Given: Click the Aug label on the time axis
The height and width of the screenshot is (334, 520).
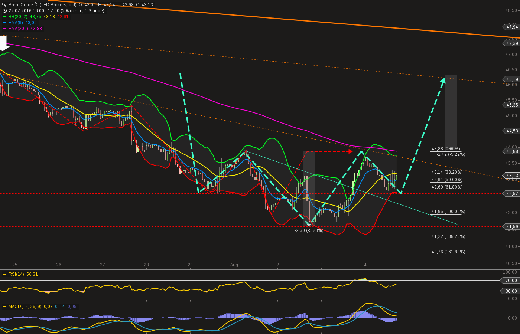Looking at the screenshot, I should [234, 265].
